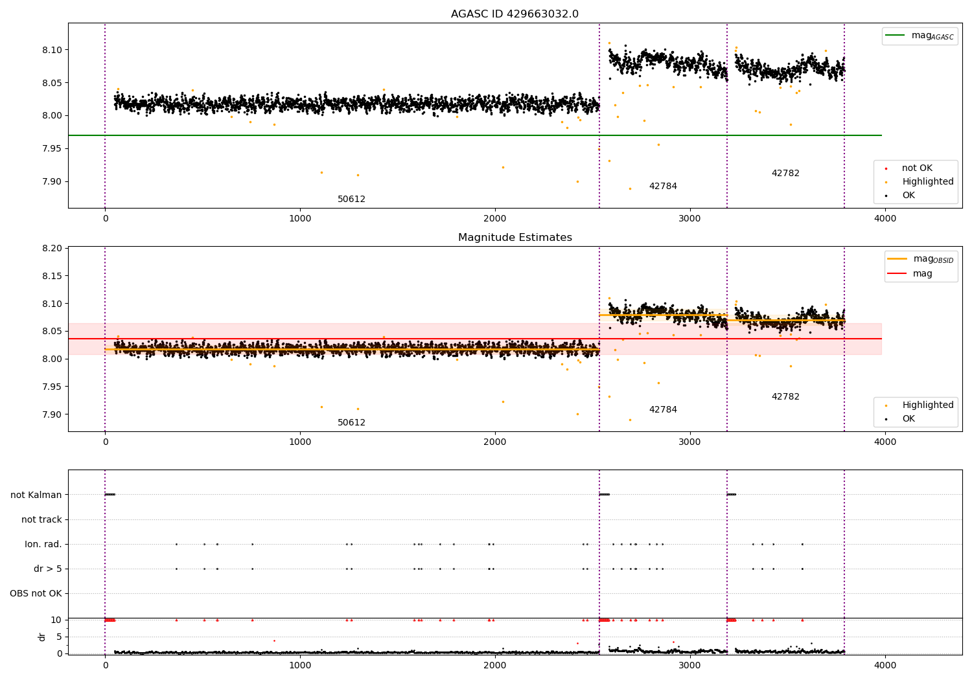
Task: Click the "7.95" tick of the top plot
Action: 52,148
